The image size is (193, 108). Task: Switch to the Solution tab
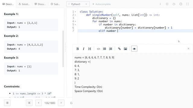coord(24,4)
